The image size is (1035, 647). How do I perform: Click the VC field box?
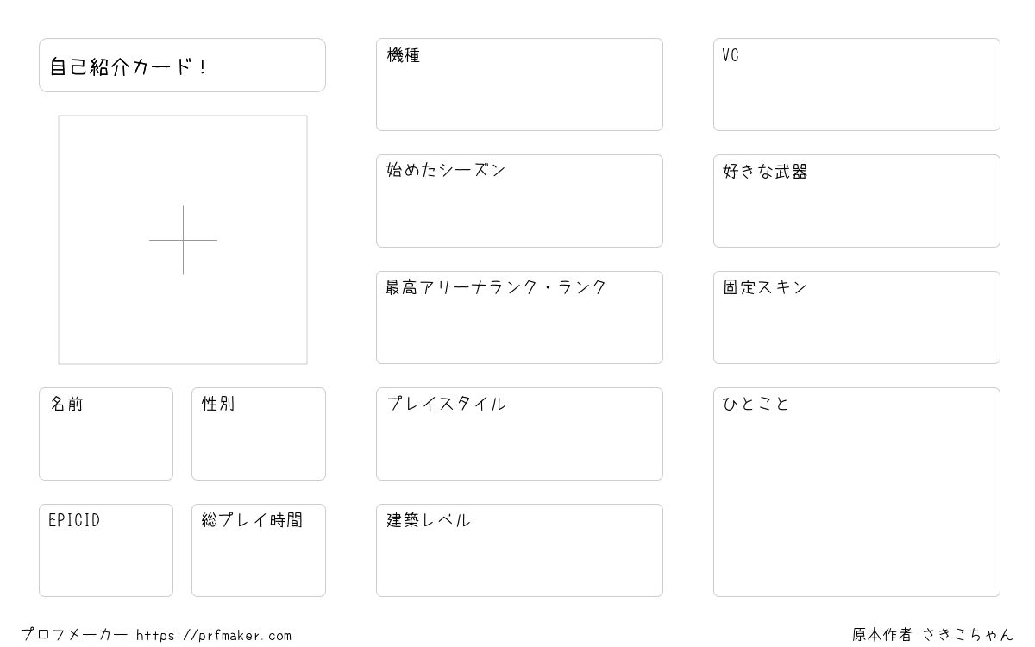(x=856, y=85)
